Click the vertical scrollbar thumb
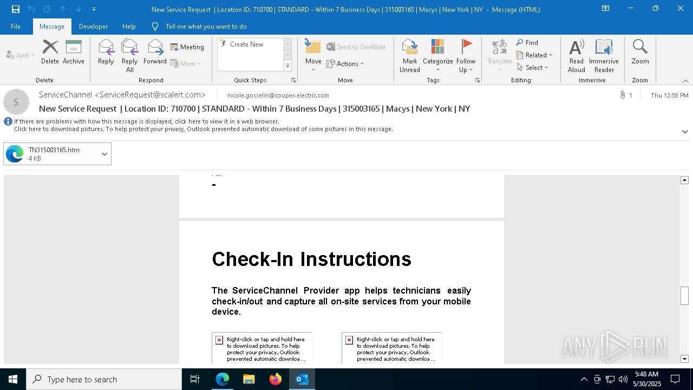Image resolution: width=693 pixels, height=390 pixels. [x=684, y=296]
